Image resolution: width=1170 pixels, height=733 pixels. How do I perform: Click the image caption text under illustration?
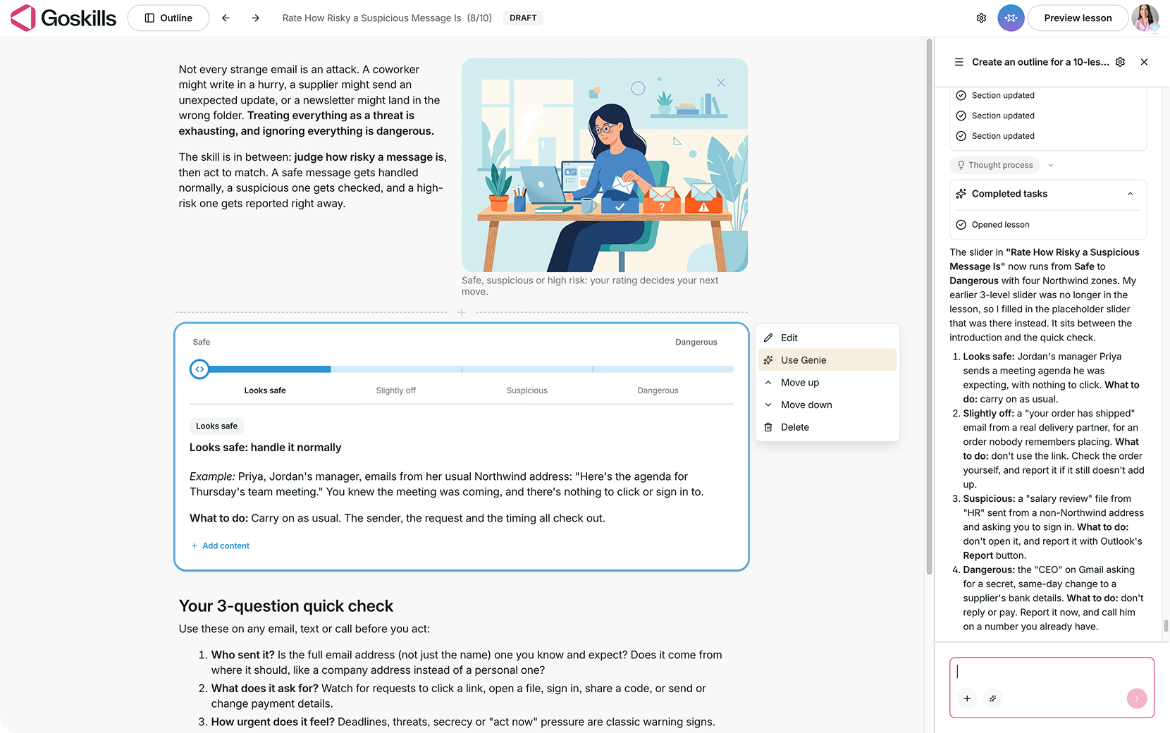pyautogui.click(x=590, y=285)
